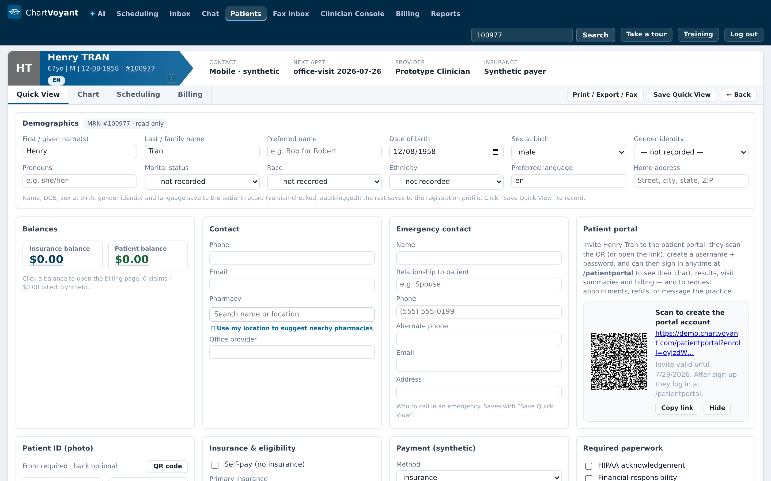Click Emergency contact Address field
The image size is (771, 481).
(x=479, y=393)
